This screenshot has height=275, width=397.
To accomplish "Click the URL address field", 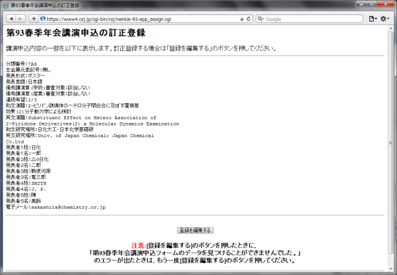I will (143, 19).
